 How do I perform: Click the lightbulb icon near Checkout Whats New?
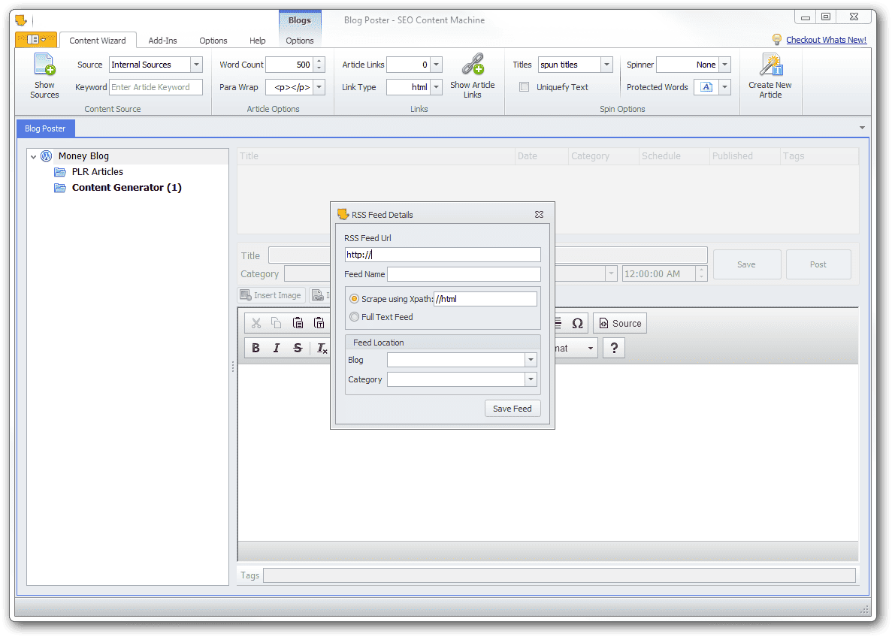tap(776, 39)
